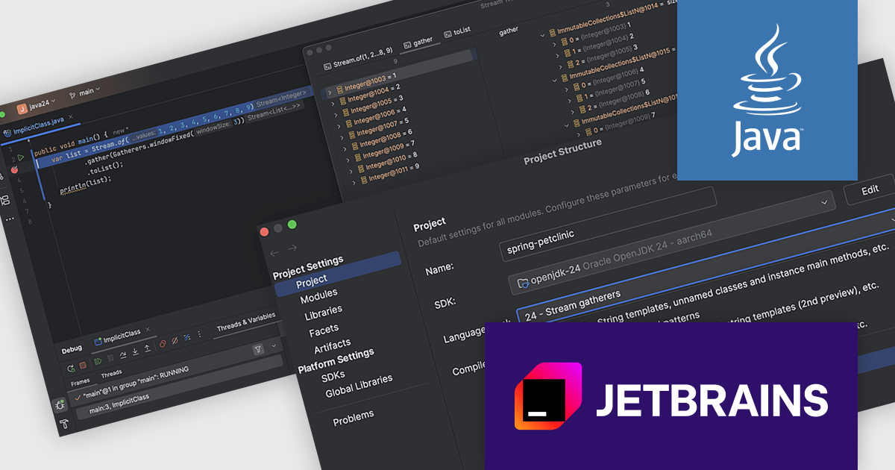Close the ImplicitClass debug session tab
Screen dimensions: 895x470
148,329
